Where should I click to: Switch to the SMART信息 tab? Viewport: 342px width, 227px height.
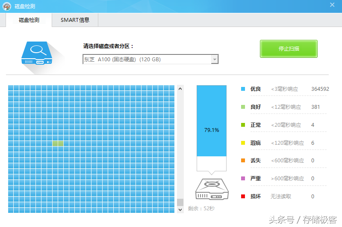coord(75,20)
